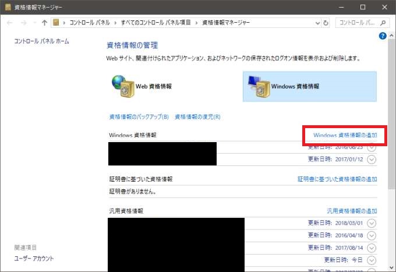Image resolution: width=396 pixels, height=272 pixels.
Task: Click the search magnifier icon
Action: point(383,23)
